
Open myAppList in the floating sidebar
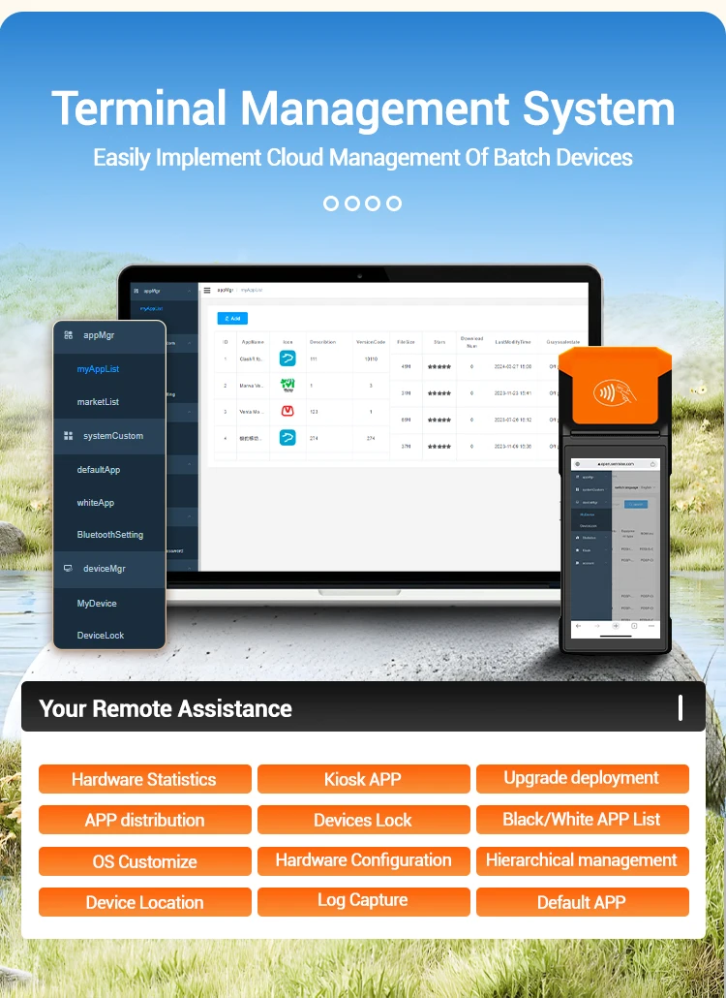pyautogui.click(x=98, y=369)
